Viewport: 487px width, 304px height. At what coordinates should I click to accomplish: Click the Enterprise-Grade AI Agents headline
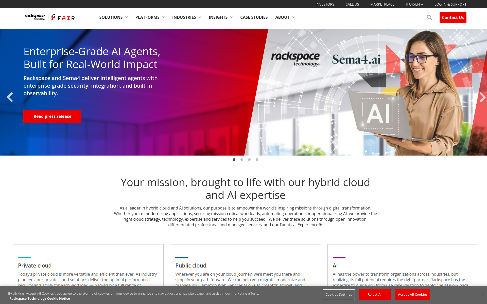[92, 58]
